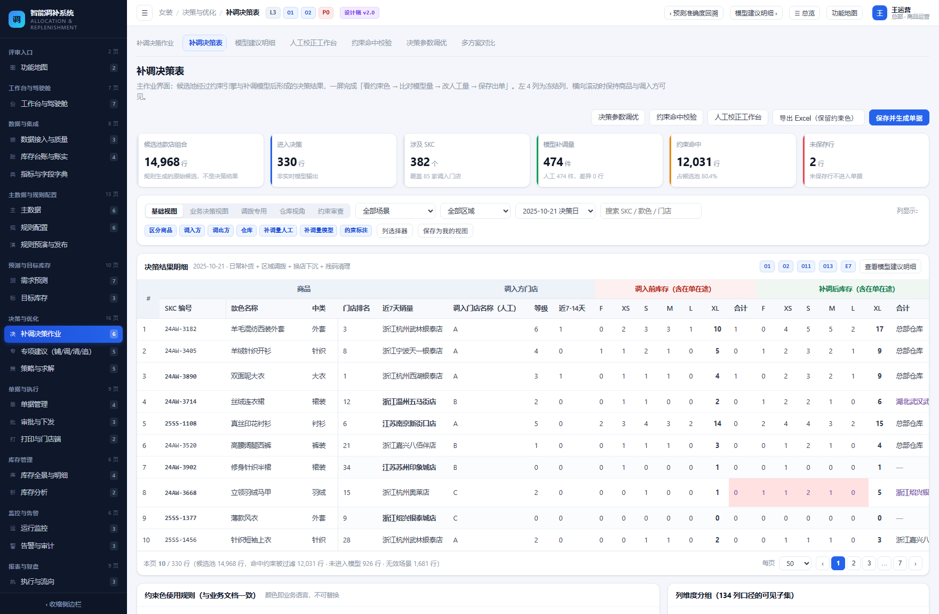This screenshot has height=614, width=939.
Task: Switch to the 多方案对比 tab
Action: [478, 43]
